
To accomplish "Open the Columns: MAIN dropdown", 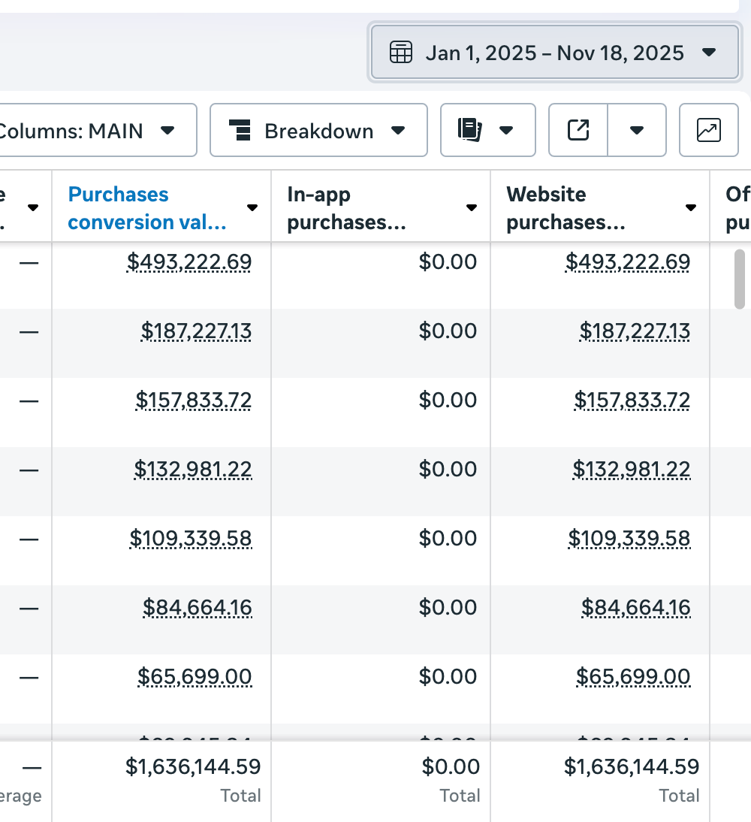I will tap(98, 131).
